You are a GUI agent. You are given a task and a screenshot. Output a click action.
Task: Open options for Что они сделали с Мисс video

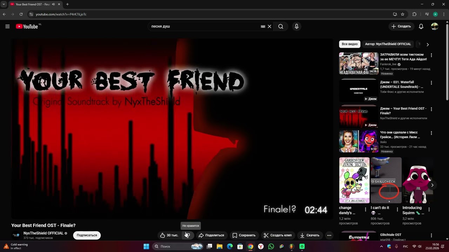point(431,133)
